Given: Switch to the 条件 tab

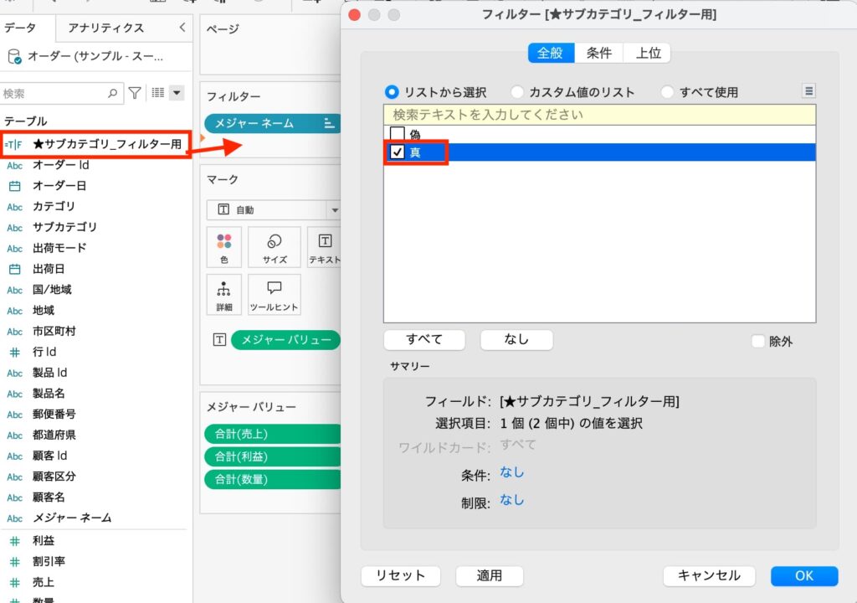Looking at the screenshot, I should (x=598, y=53).
